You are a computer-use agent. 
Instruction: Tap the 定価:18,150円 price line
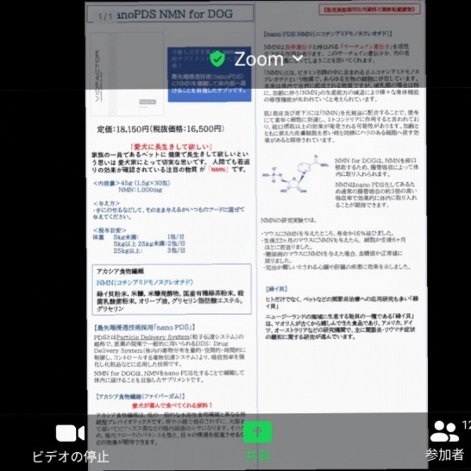(160, 130)
